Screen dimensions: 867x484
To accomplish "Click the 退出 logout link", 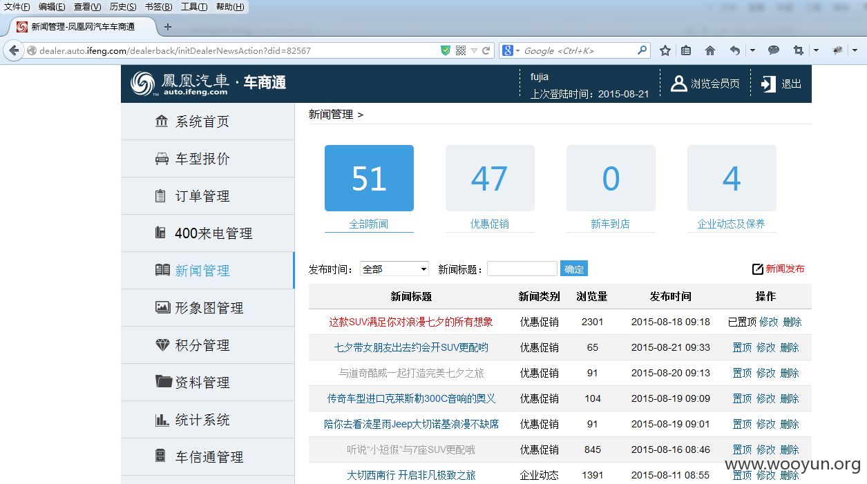I will [792, 84].
